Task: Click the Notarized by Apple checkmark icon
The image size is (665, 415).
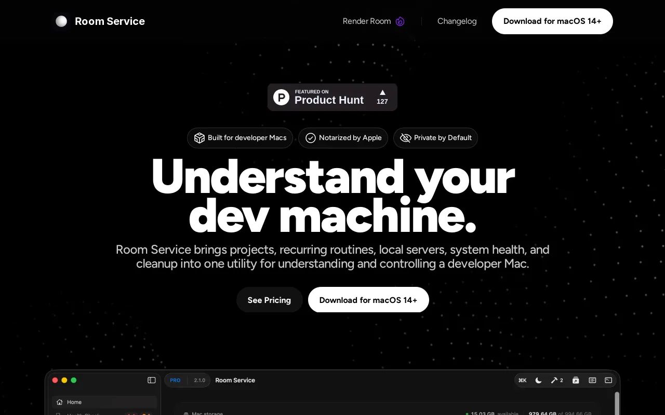Action: (x=311, y=138)
